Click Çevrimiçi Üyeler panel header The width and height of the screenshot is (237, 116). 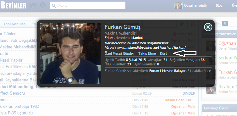(x=219, y=108)
